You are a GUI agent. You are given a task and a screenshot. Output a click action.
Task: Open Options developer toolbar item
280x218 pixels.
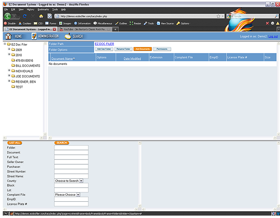(183, 23)
